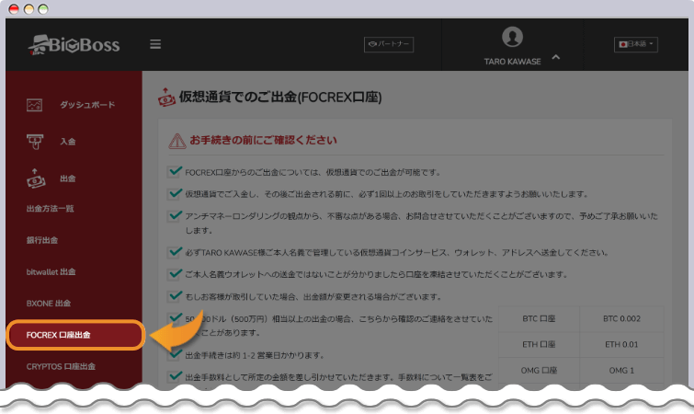The width and height of the screenshot is (694, 414).
Task: Click the user avatar icon
Action: coord(512,37)
